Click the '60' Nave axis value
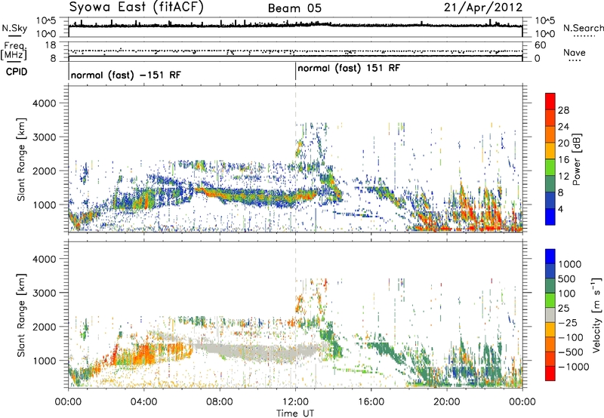The width and height of the screenshot is (604, 418). (541, 45)
